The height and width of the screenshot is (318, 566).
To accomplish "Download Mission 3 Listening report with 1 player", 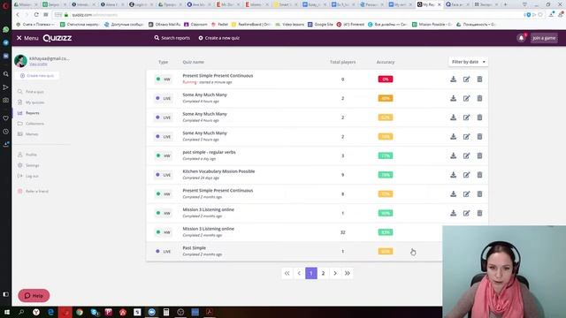I will pyautogui.click(x=453, y=213).
